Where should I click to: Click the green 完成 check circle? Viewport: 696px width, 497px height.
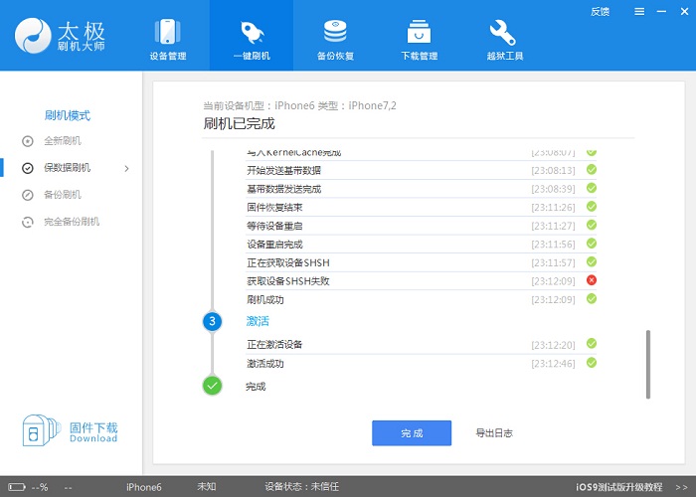point(212,386)
